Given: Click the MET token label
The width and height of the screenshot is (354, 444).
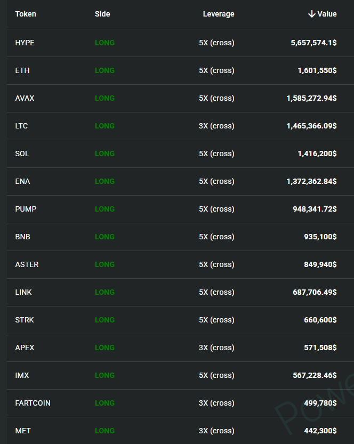Looking at the screenshot, I should point(22,431).
